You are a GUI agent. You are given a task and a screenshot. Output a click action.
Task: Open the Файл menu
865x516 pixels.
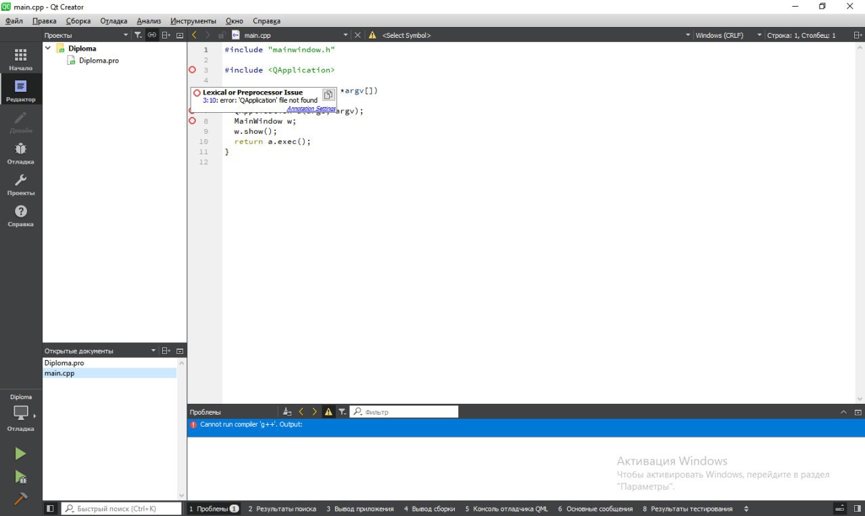point(14,21)
